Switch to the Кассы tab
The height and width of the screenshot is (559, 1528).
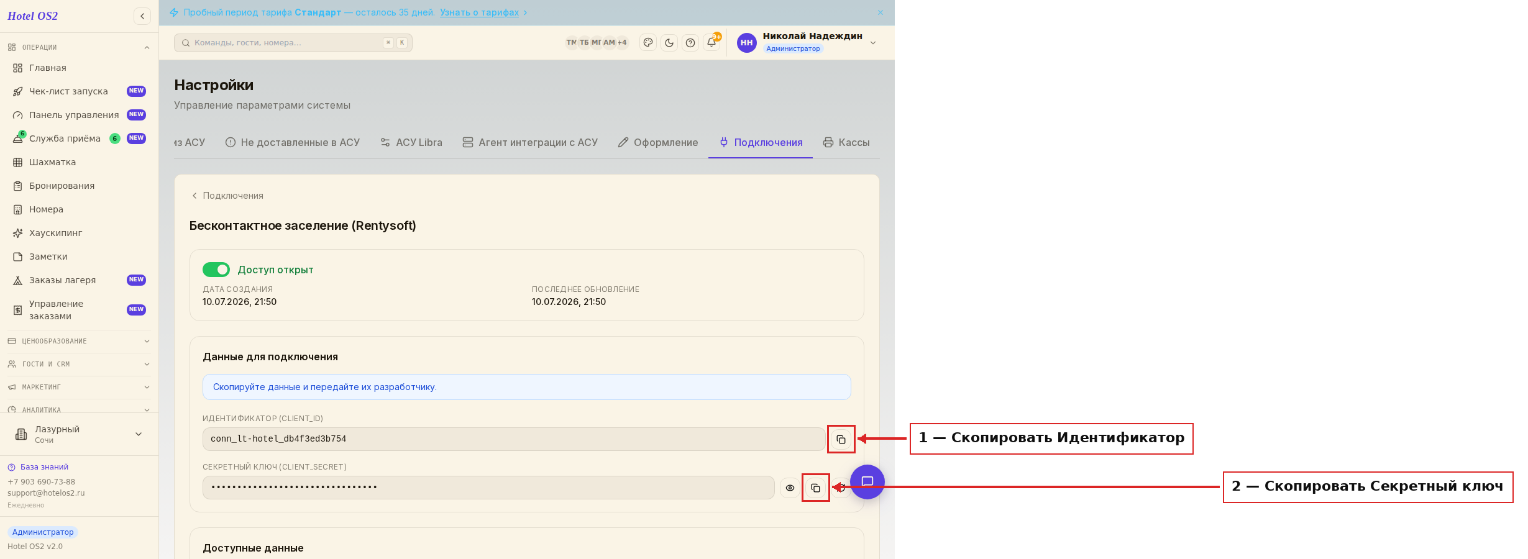click(x=846, y=143)
